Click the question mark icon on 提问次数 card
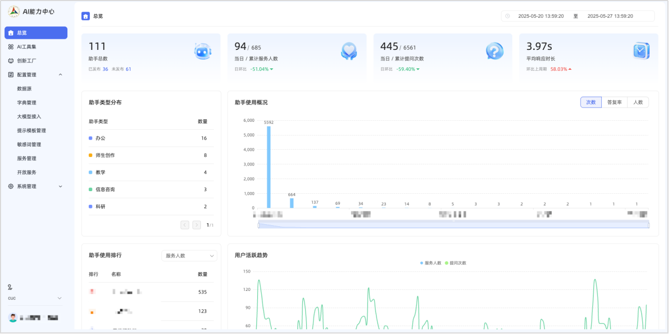The width and height of the screenshot is (669, 334). (x=494, y=51)
